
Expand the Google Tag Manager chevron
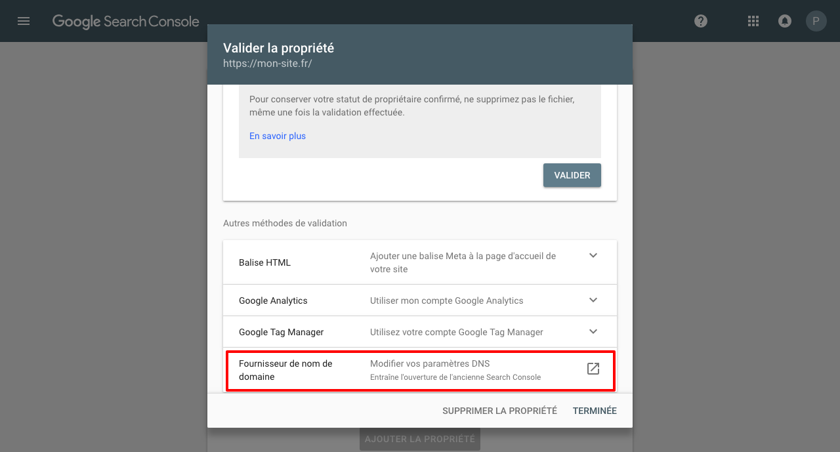pos(593,332)
